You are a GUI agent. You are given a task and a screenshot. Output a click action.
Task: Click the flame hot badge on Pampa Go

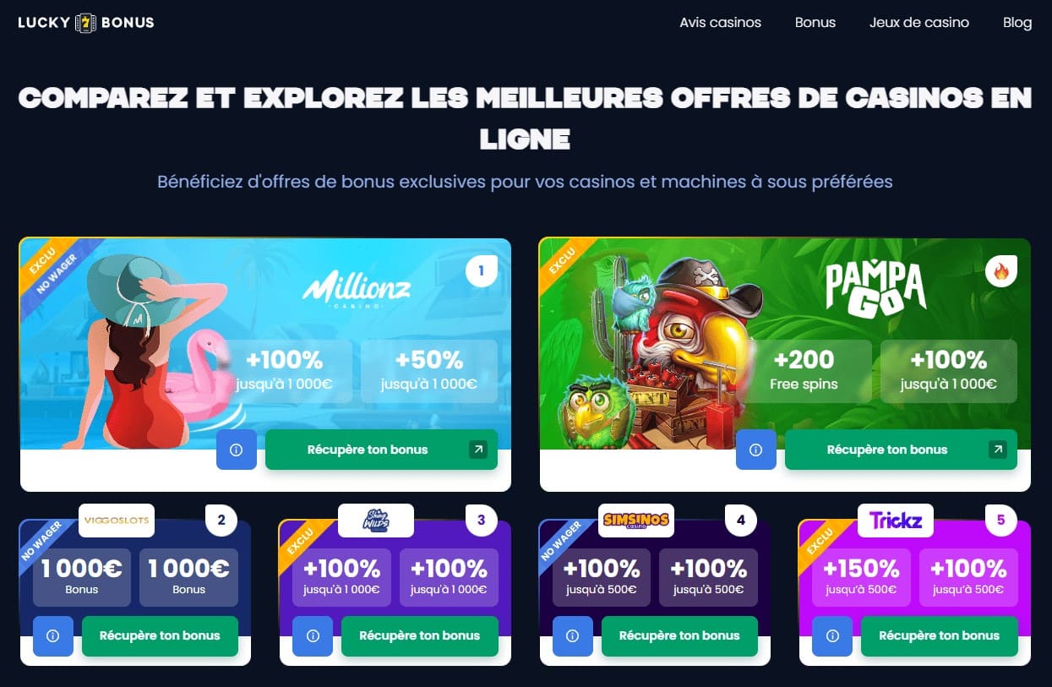click(1001, 271)
